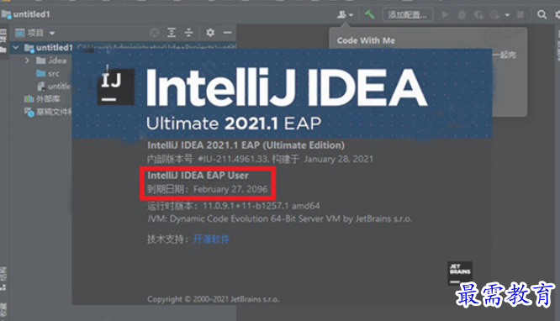Click the Profiler run icon
Image resolution: width=560 pixels, height=321 pixels.
click(x=495, y=14)
